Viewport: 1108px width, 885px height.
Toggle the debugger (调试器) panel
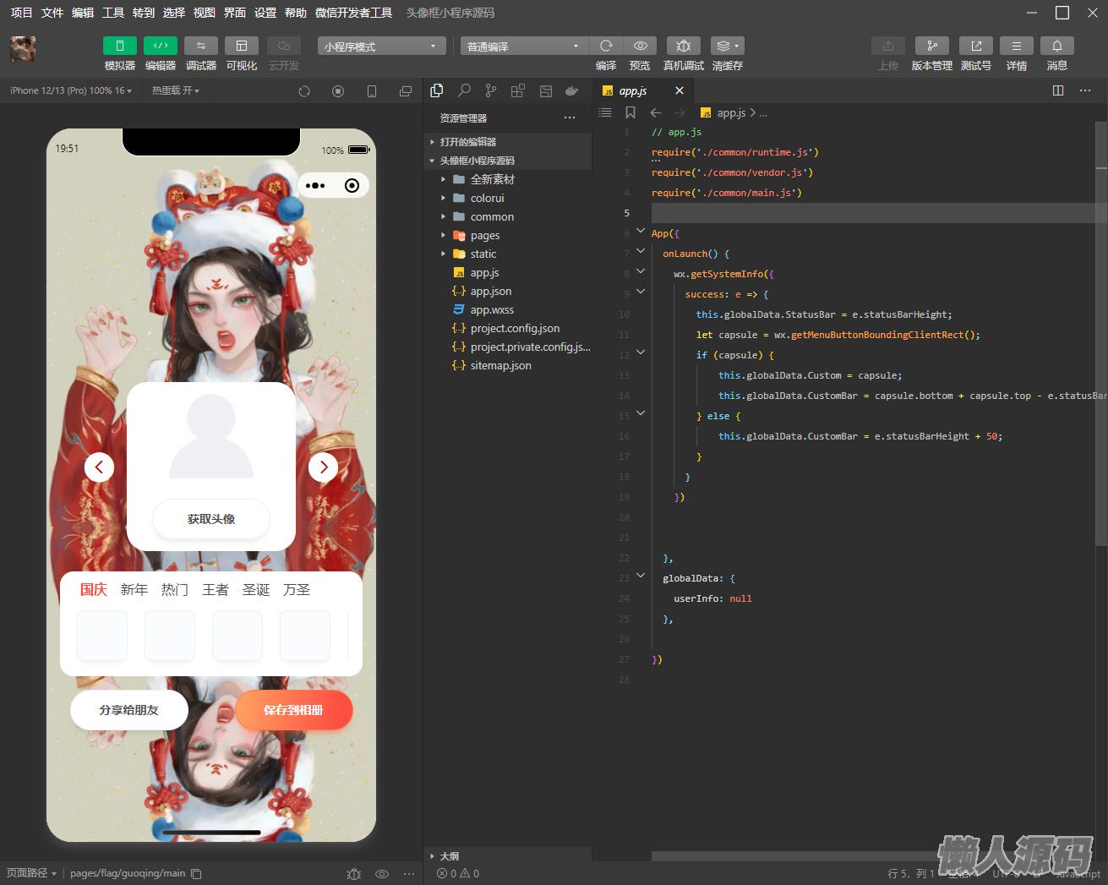coord(201,46)
